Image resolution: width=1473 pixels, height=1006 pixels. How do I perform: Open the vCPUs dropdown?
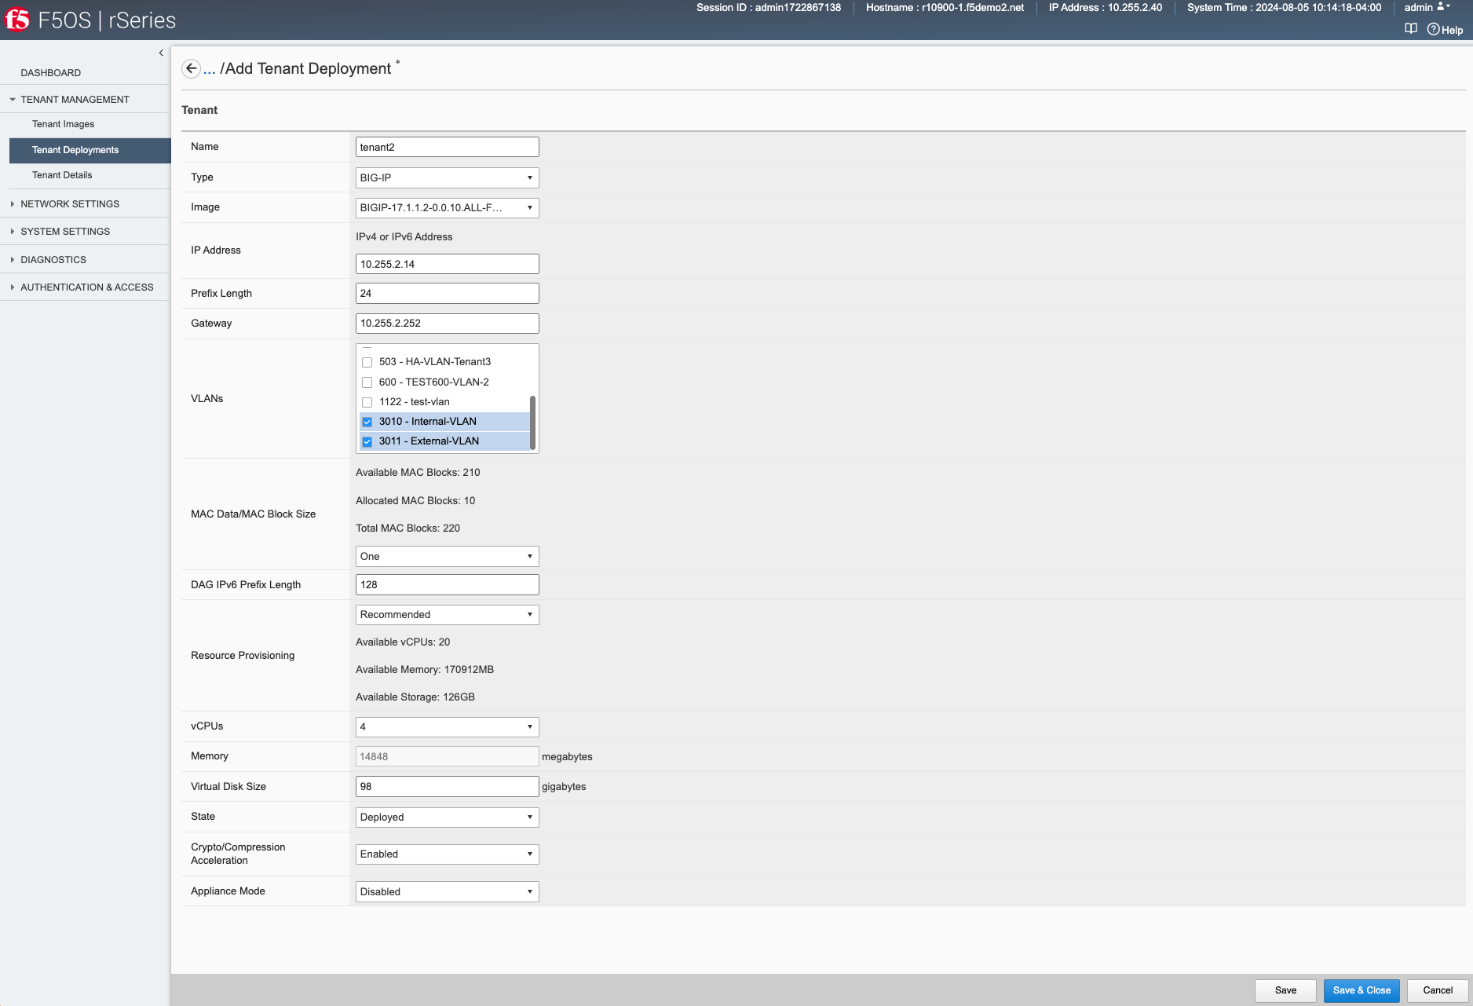(447, 726)
